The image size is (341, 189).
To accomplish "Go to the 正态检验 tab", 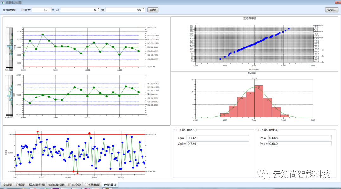I will point(74,185).
